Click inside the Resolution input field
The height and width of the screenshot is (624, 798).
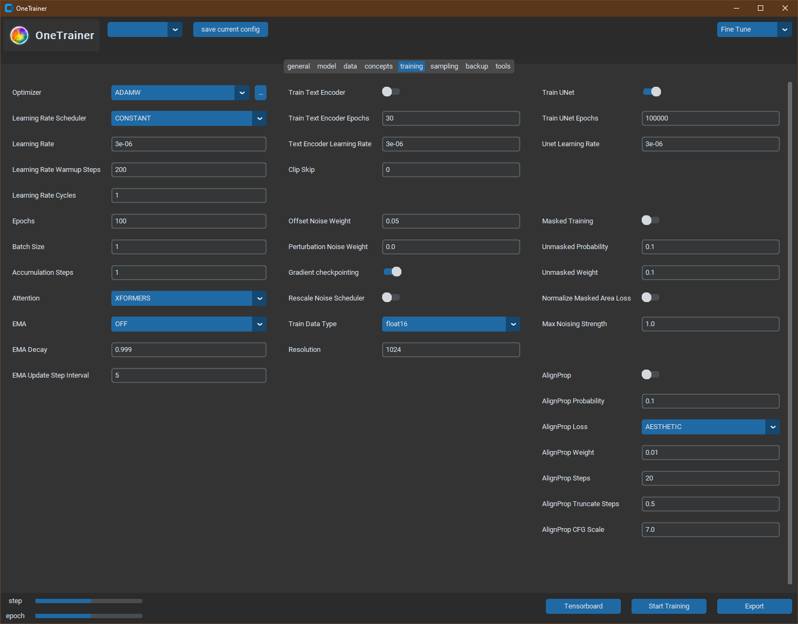451,349
